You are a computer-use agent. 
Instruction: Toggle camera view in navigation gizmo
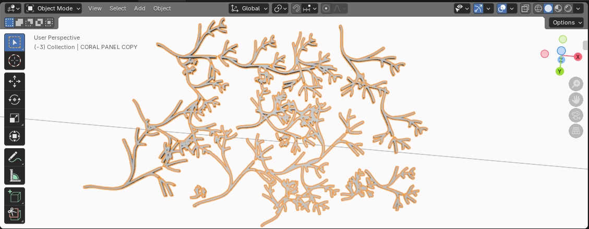(575, 116)
